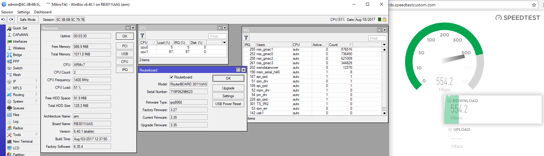This screenshot has width=544, height=156.
Task: Open PPP menu entry
Action: coord(16,61)
